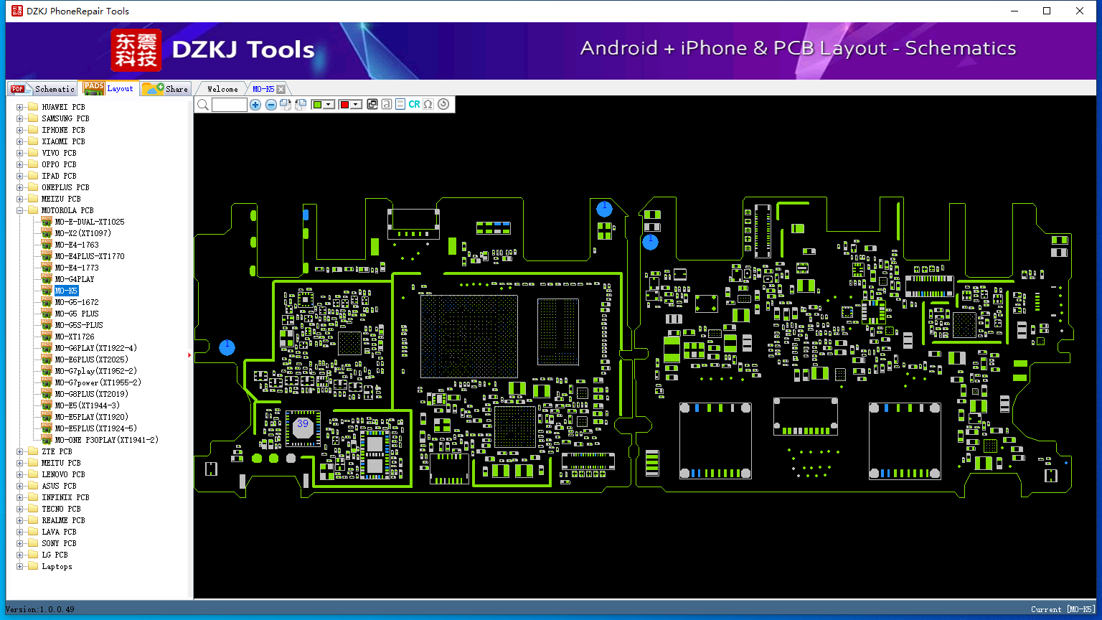Open the MO-G6PLAY(XT1922-4) layout file
The width and height of the screenshot is (1102, 620).
point(96,348)
